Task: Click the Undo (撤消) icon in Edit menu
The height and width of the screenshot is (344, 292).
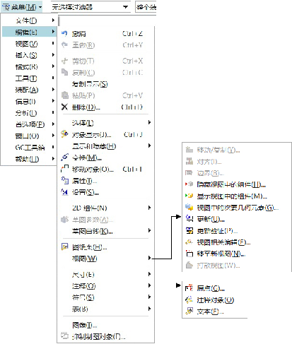Action: pos(64,33)
